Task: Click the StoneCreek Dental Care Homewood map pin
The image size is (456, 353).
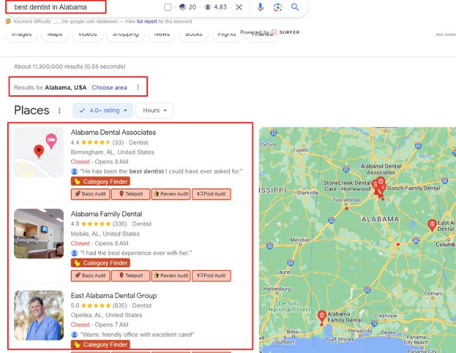Action: point(376,185)
